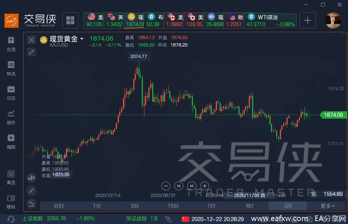Select the 日K daily candle tab

pos(288,206)
